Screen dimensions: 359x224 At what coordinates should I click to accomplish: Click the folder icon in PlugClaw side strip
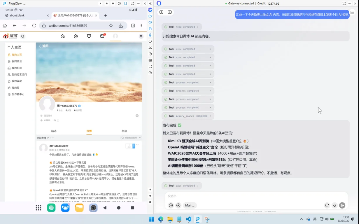point(150,16)
